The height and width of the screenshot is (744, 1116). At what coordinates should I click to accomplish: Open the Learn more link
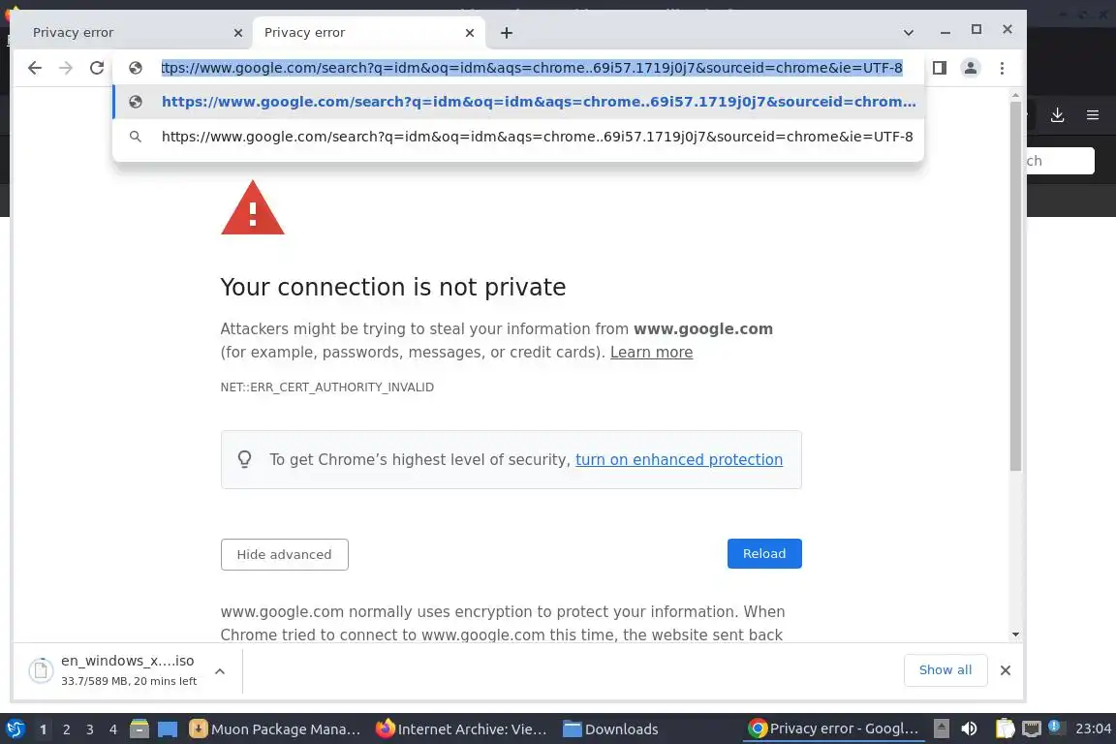click(x=651, y=353)
